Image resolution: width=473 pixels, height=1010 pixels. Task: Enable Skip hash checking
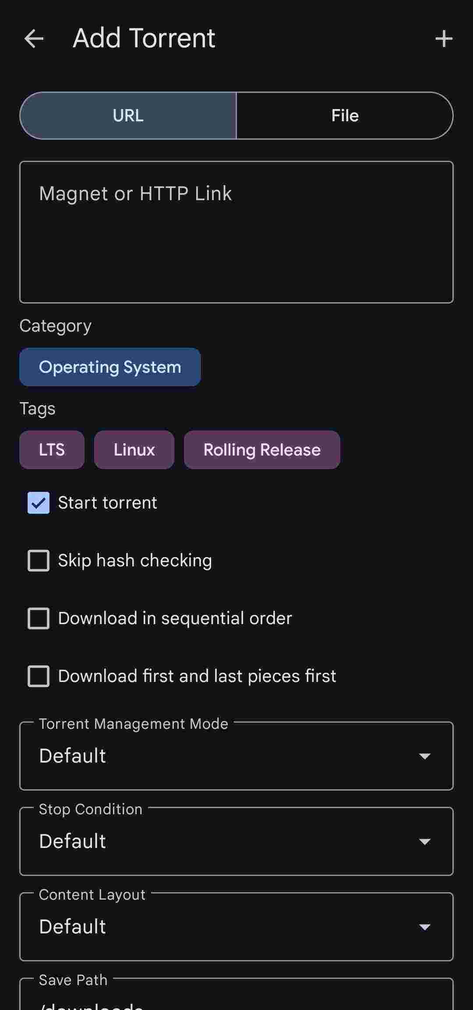click(39, 561)
